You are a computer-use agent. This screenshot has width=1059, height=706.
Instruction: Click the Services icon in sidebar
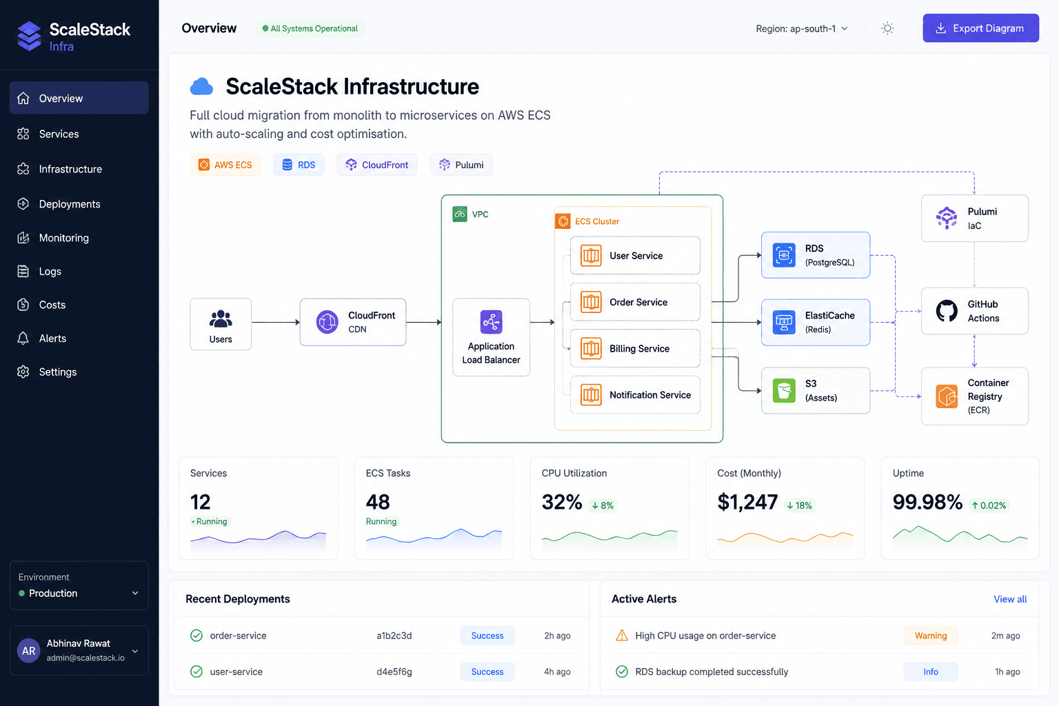pyautogui.click(x=23, y=134)
